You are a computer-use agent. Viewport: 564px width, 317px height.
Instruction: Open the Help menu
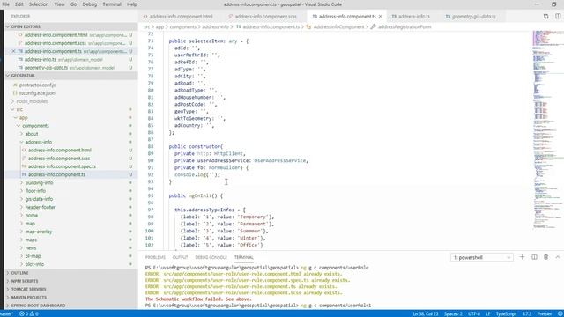pyautogui.click(x=132, y=4)
